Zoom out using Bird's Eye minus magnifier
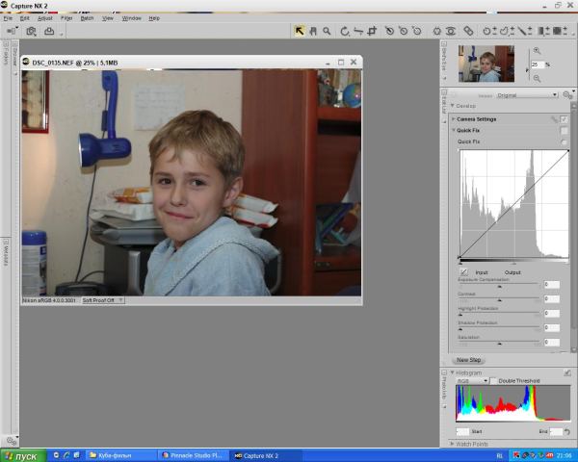The image size is (578, 462). 538,78
